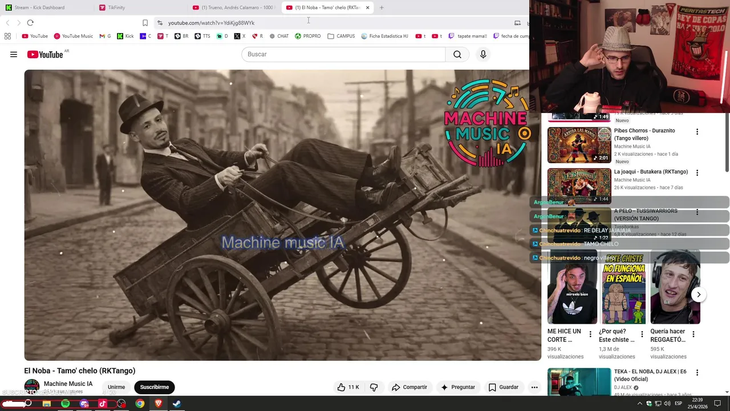
Task: Open options for ¿Por qué? Este chiste short
Action: (x=642, y=335)
